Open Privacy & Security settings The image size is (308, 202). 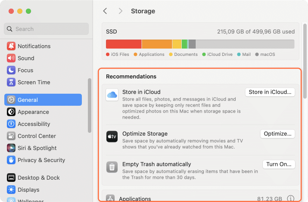pos(43,160)
